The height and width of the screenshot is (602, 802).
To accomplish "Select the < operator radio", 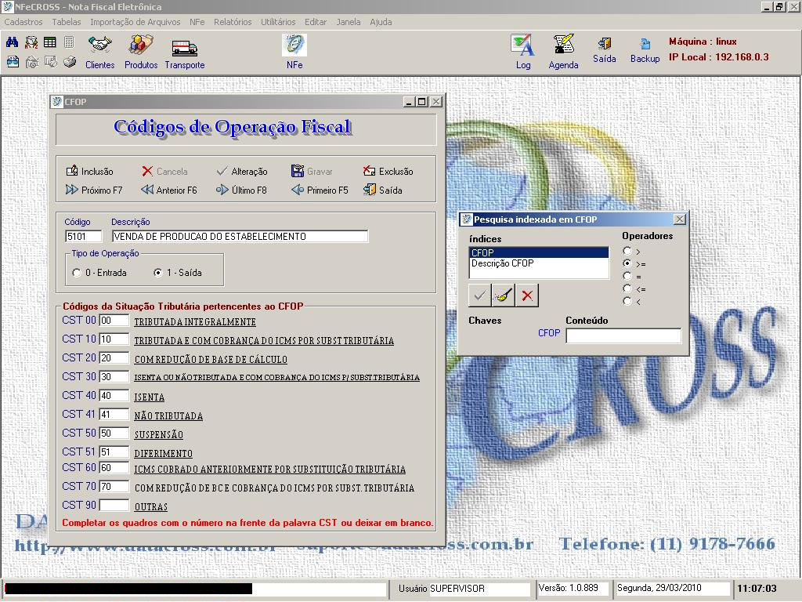I will 627,301.
